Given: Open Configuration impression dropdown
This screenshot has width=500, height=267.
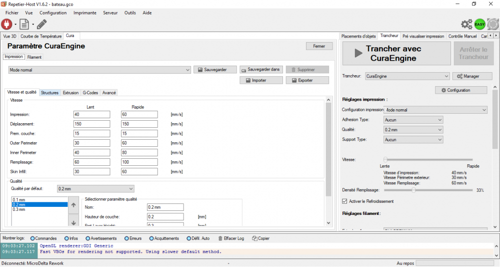Looking at the screenshot, I should [x=435, y=110].
